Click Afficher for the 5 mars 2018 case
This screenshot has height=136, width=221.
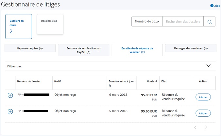point(203,113)
